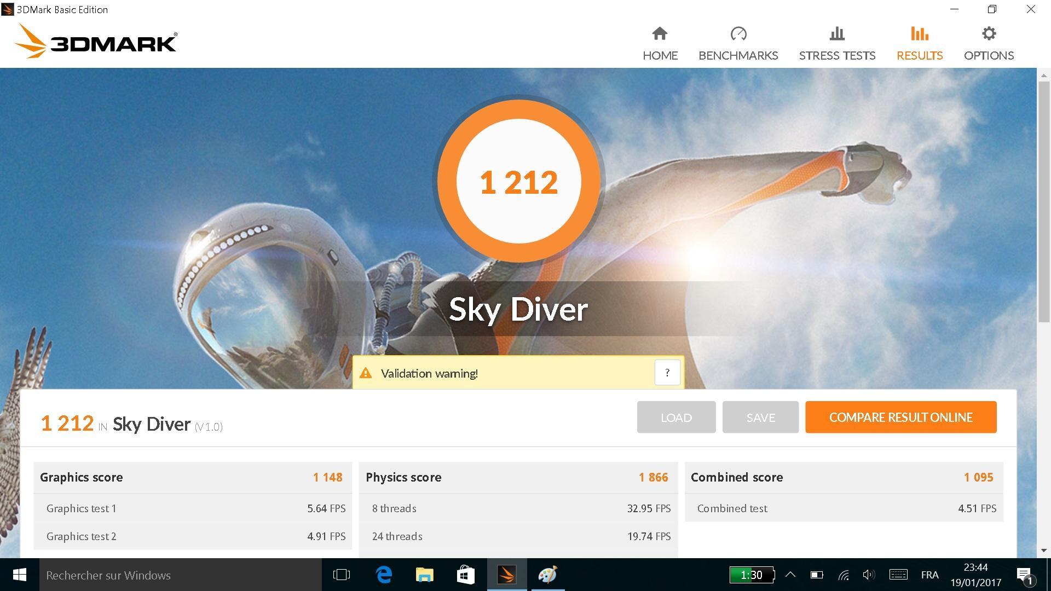Image resolution: width=1051 pixels, height=591 pixels.
Task: Click the vertical scrollbar down arrow
Action: point(1043,551)
